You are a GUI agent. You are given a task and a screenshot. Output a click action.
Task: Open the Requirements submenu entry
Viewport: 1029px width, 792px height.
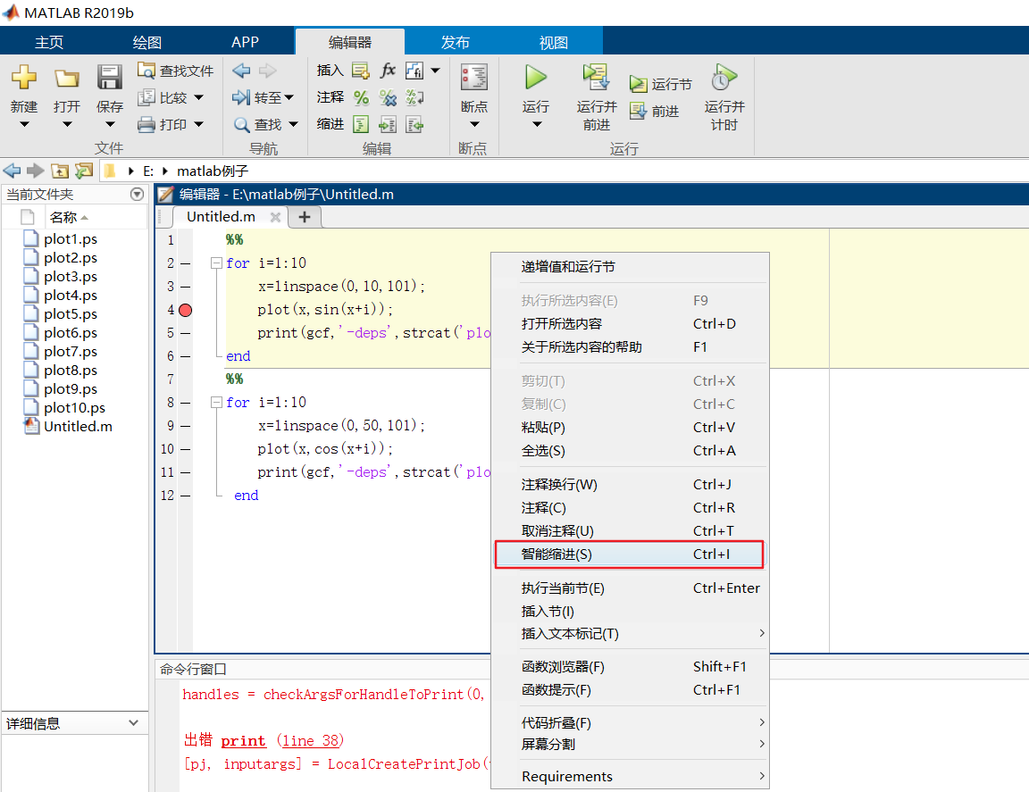[x=630, y=777]
